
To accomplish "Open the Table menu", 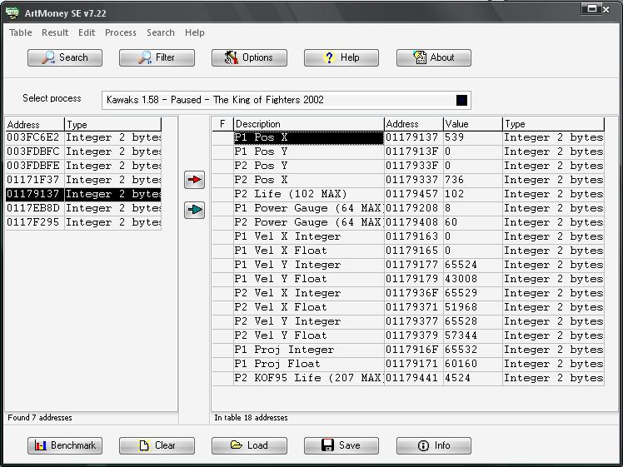I will tap(21, 32).
